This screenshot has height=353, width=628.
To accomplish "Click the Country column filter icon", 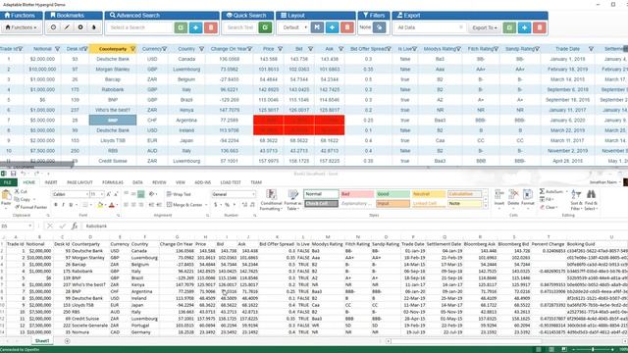I will point(201,49).
